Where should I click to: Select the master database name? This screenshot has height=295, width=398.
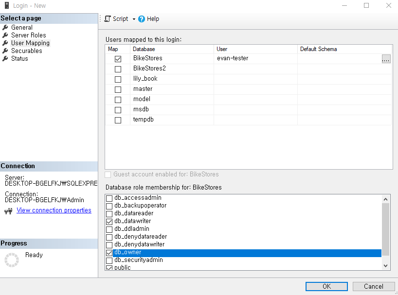[143, 89]
